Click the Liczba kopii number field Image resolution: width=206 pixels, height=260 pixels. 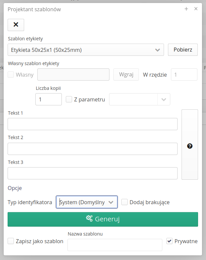tap(48, 99)
